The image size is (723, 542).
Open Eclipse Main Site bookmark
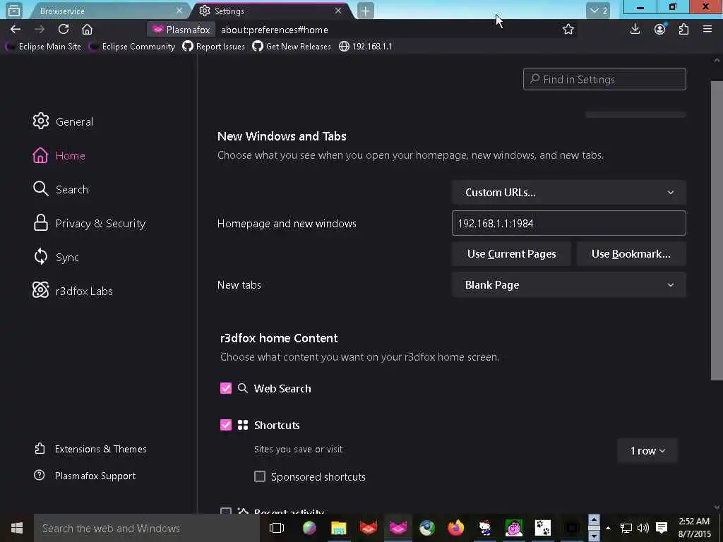tap(43, 47)
